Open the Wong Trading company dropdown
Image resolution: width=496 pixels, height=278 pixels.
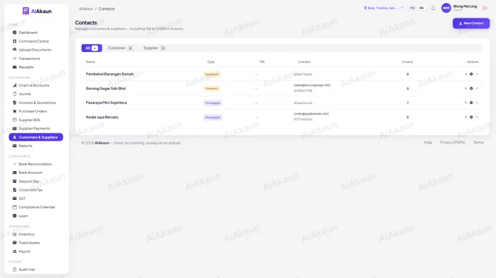pyautogui.click(x=383, y=8)
